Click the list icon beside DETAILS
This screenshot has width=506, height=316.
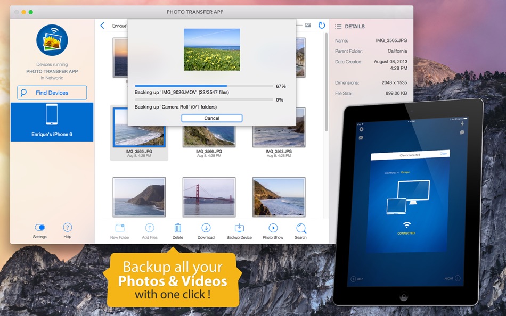pyautogui.click(x=339, y=26)
